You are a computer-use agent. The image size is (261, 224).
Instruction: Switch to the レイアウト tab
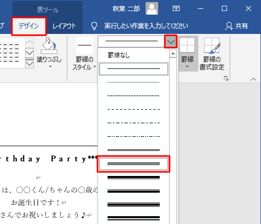point(64,26)
